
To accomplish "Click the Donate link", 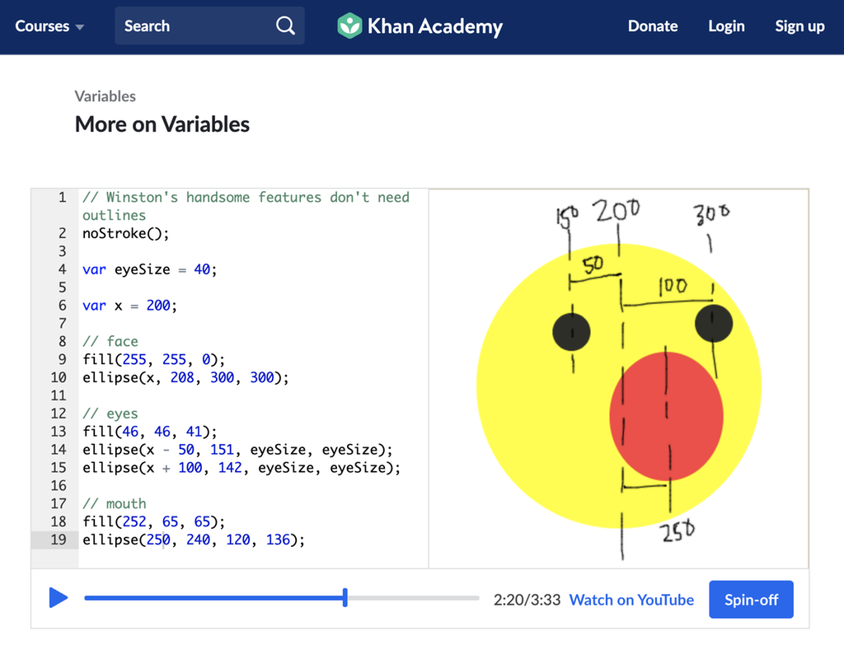I will coord(653,26).
